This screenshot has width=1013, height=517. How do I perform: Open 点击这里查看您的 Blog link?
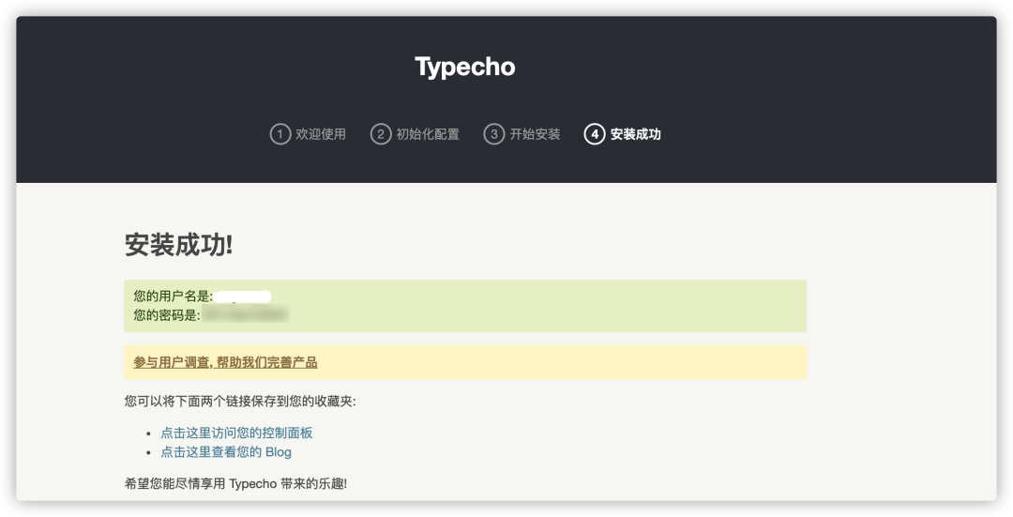click(x=226, y=451)
